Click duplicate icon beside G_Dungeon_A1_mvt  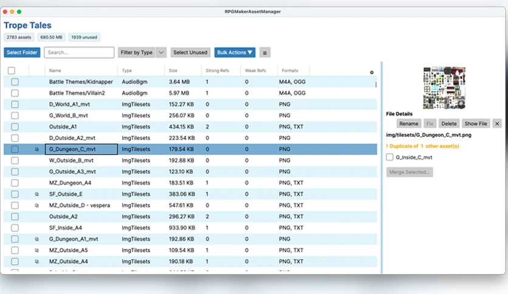point(36,239)
